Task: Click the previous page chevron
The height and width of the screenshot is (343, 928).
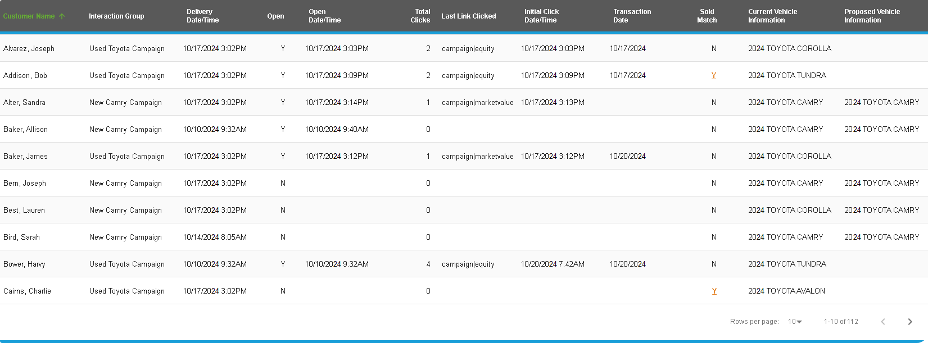Action: [x=883, y=322]
